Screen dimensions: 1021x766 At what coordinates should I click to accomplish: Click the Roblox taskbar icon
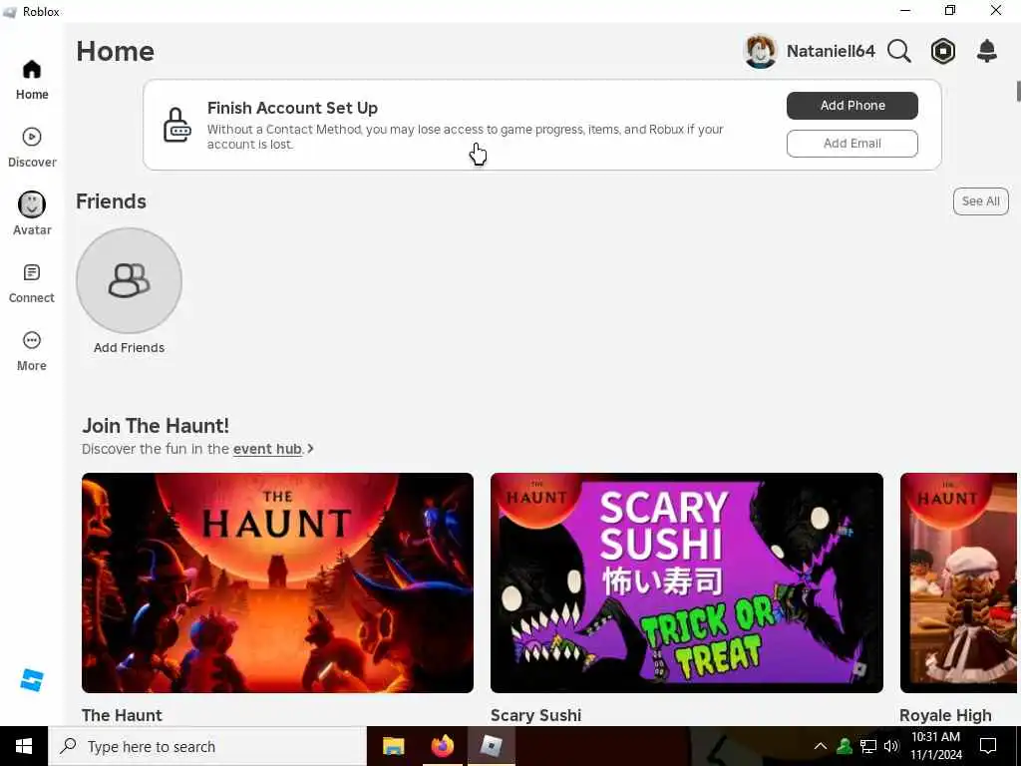click(491, 746)
